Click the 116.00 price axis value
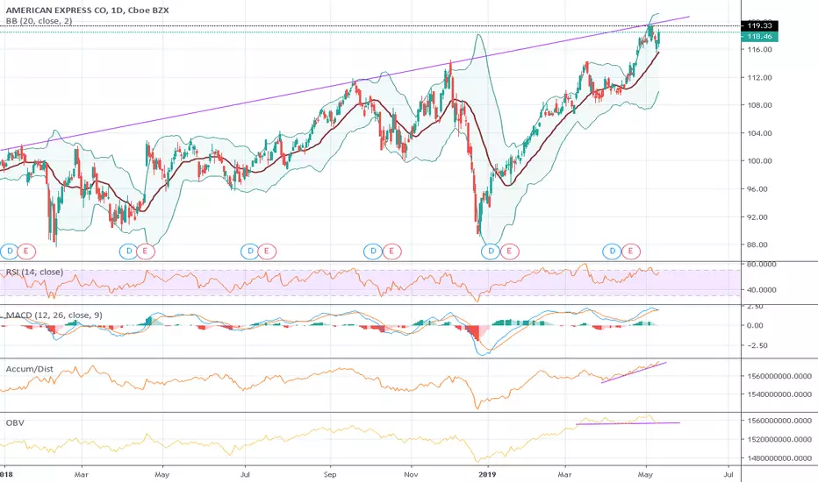Screen dimensions: 818x482 point(759,49)
